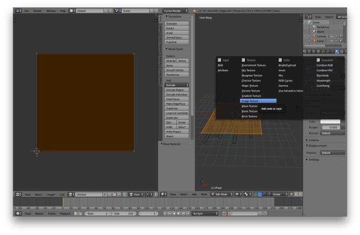Click the delete scene X icon
Screen dimensions: 360x235
[x=156, y=11]
